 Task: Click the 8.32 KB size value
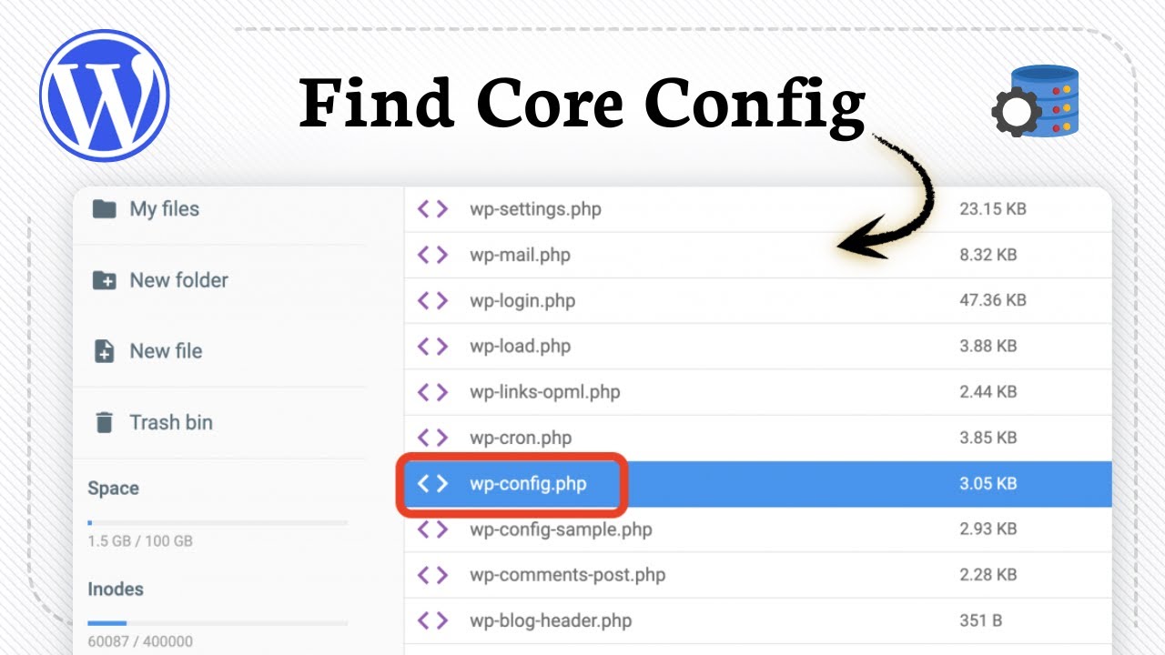(988, 255)
